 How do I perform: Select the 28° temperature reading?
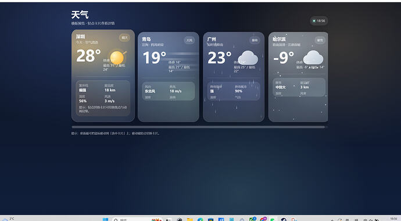point(88,55)
